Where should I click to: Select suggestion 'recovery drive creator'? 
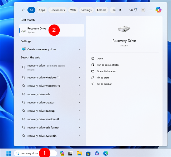pyautogui.click(x=51, y=102)
